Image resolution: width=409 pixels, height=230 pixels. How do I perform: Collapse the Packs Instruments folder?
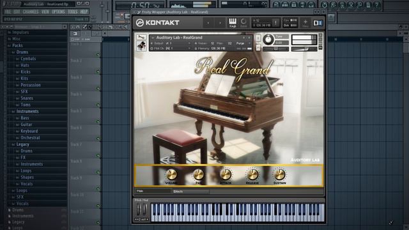point(27,111)
